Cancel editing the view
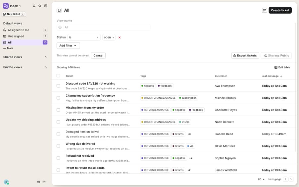Viewport: 299px width, 187px height. 98,55
